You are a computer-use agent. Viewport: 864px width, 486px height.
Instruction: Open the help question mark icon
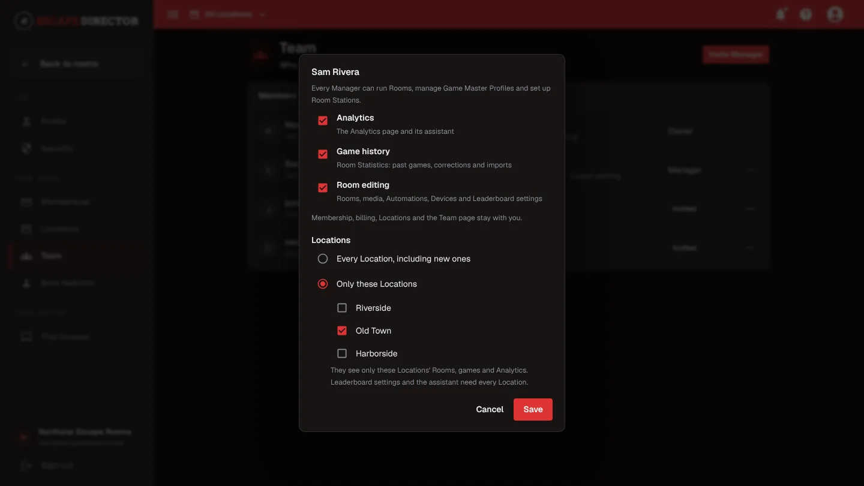click(x=806, y=14)
